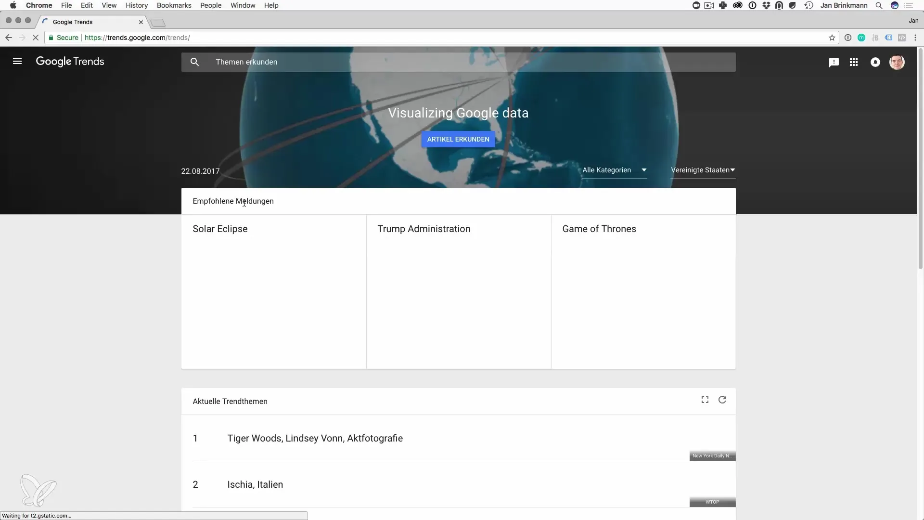Click the Aktuelle Trendthemen heading

(x=230, y=402)
